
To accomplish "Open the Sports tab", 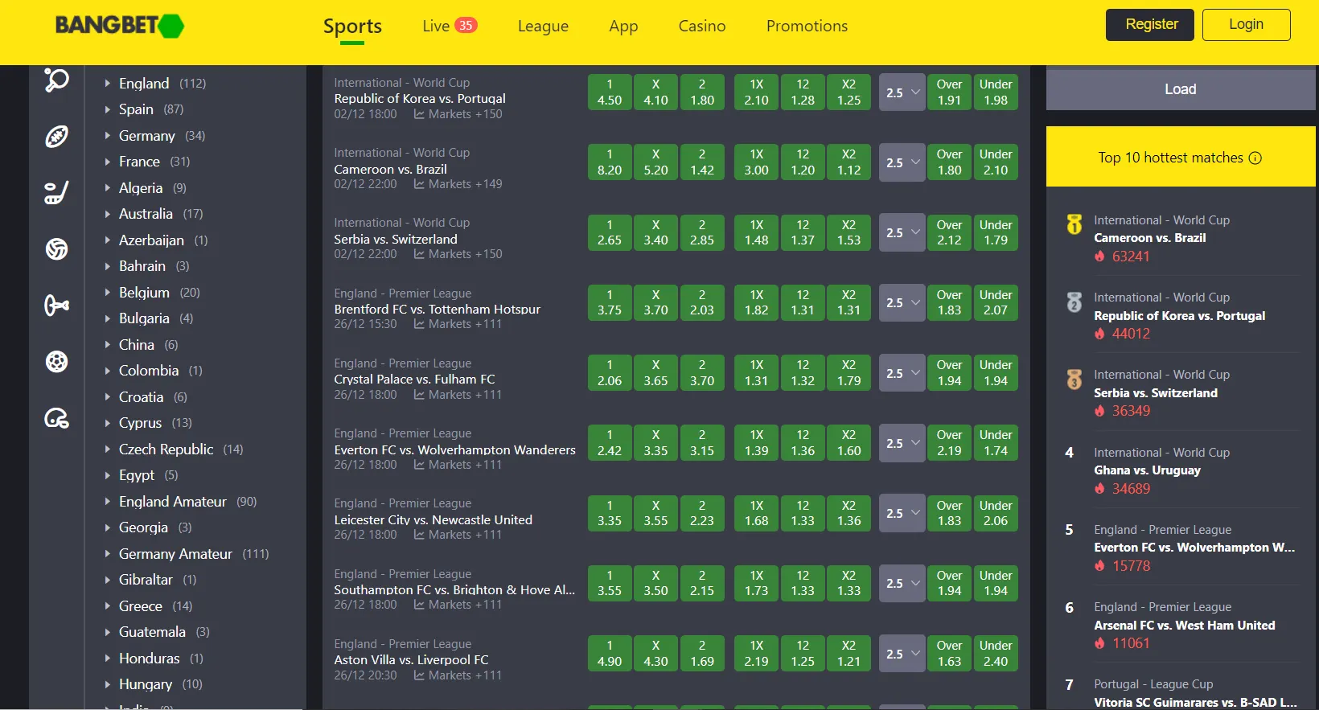I will (352, 27).
